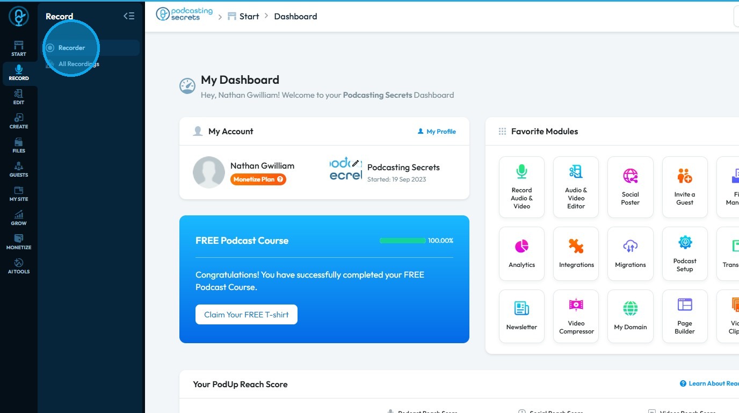Click Nathan Gwilliam's profile avatar
739x413 pixels.
point(209,172)
